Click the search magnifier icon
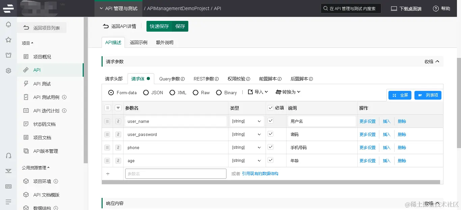Image resolution: width=461 pixels, height=210 pixels. click(325, 8)
